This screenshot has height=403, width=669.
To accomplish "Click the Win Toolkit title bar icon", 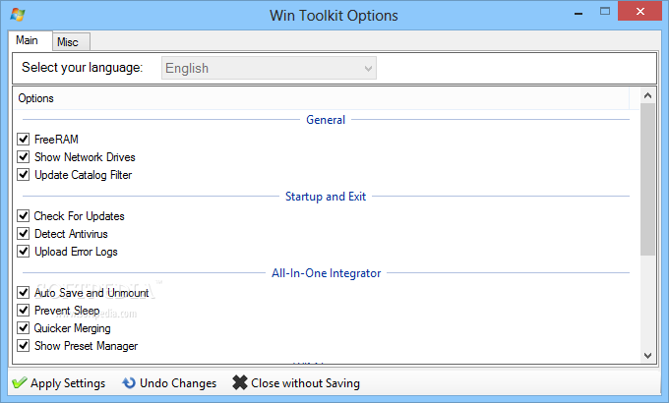I will [x=16, y=15].
